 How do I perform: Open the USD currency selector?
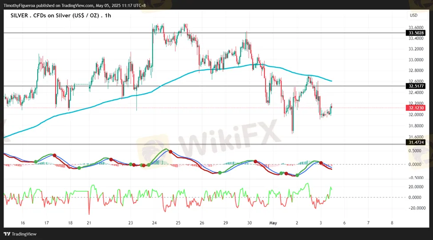413,15
